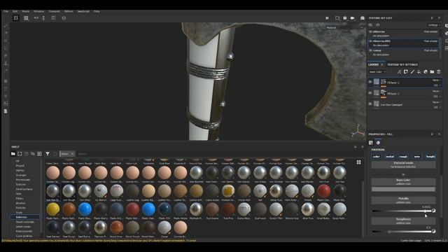This screenshot has height=252, width=448.
Task: Select the Material Picker tool
Action: [x=6, y=70]
